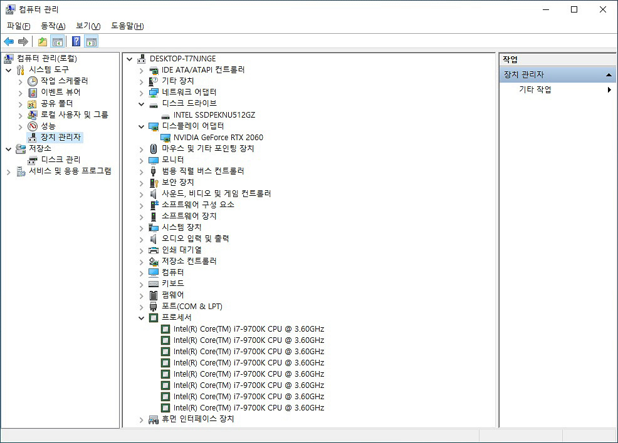Collapse the 디스크 드라이브 category
This screenshot has width=618, height=443.
click(x=142, y=104)
